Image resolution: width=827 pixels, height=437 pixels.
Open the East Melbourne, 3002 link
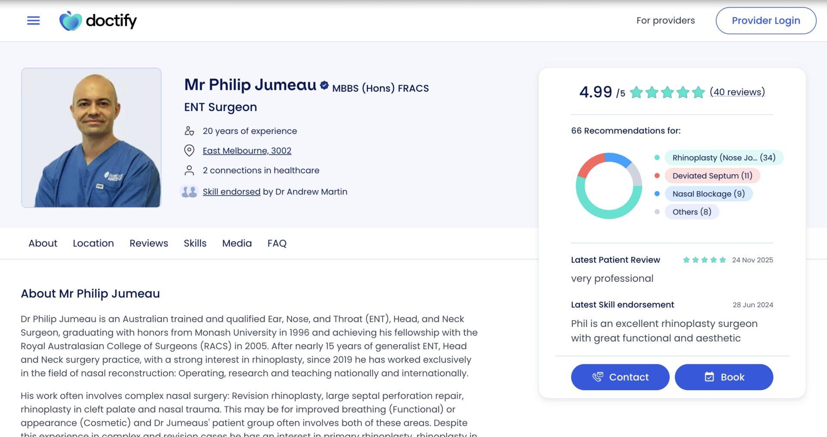point(247,151)
